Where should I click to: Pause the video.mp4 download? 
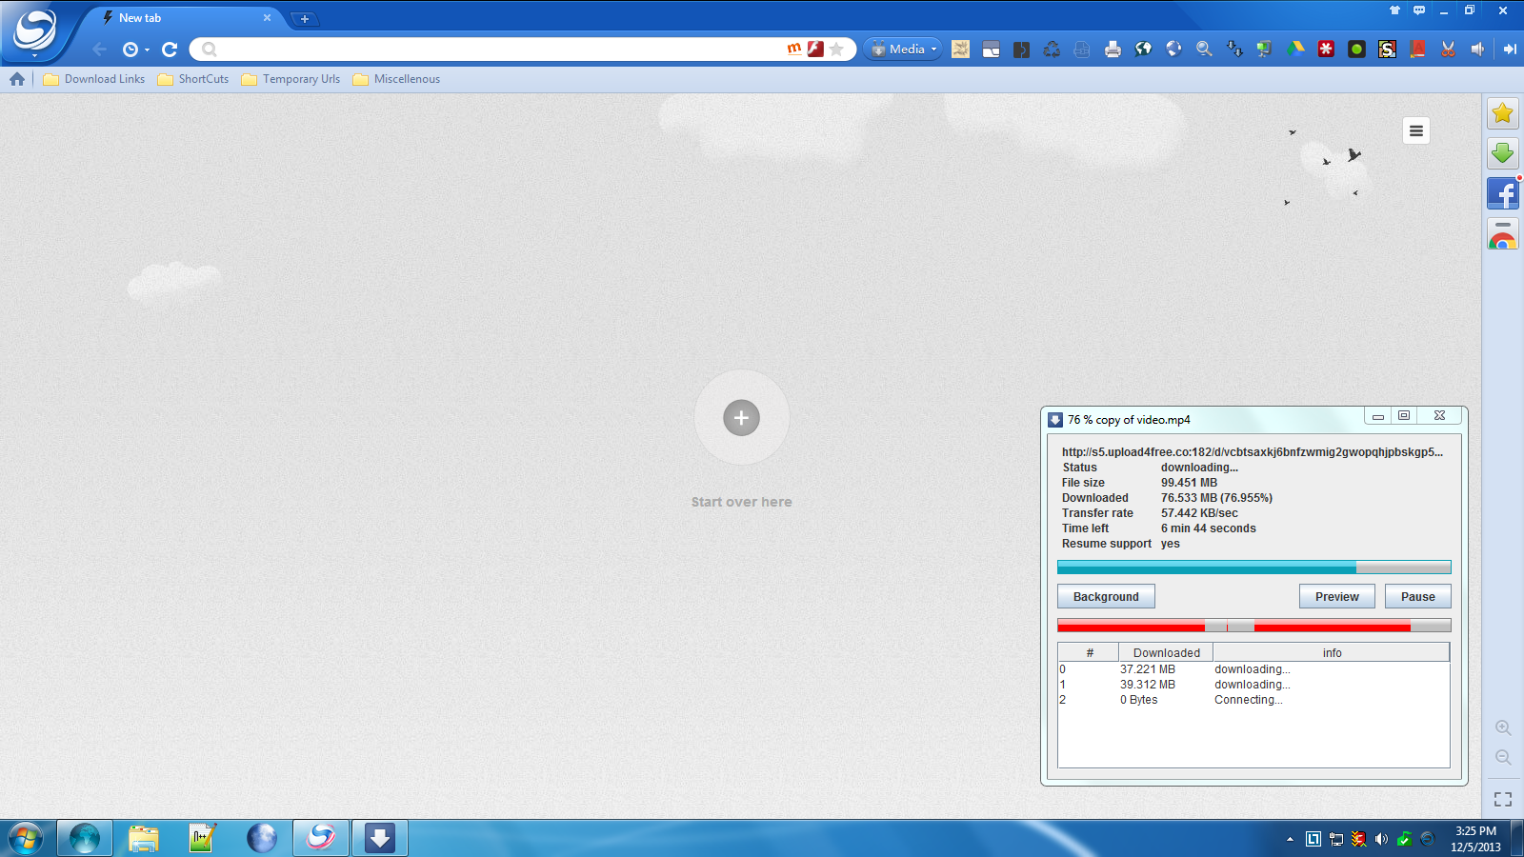click(x=1417, y=597)
